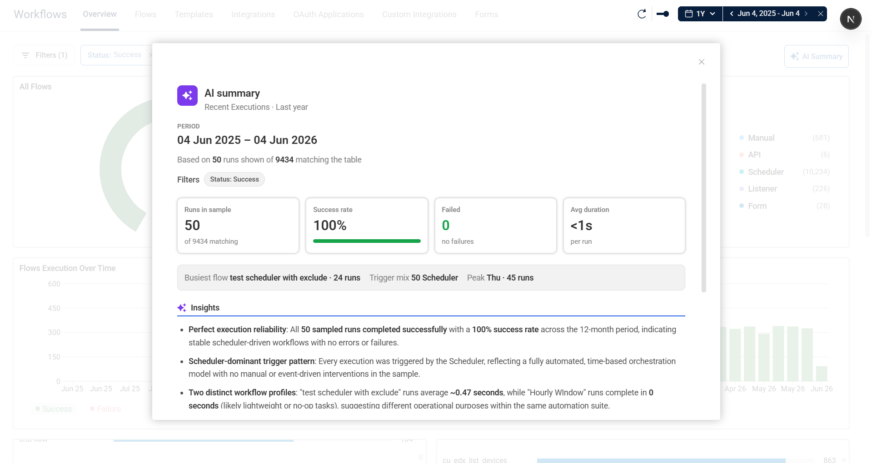Click Trigger mix 50 Scheduler text
This screenshot has height=463, width=872.
click(x=414, y=278)
